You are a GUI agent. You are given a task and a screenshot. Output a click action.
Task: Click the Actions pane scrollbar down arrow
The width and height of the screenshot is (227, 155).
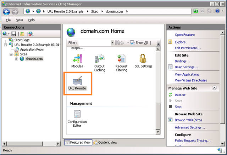(222, 144)
